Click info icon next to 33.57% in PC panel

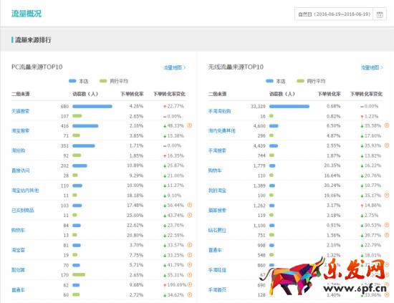(190, 245)
